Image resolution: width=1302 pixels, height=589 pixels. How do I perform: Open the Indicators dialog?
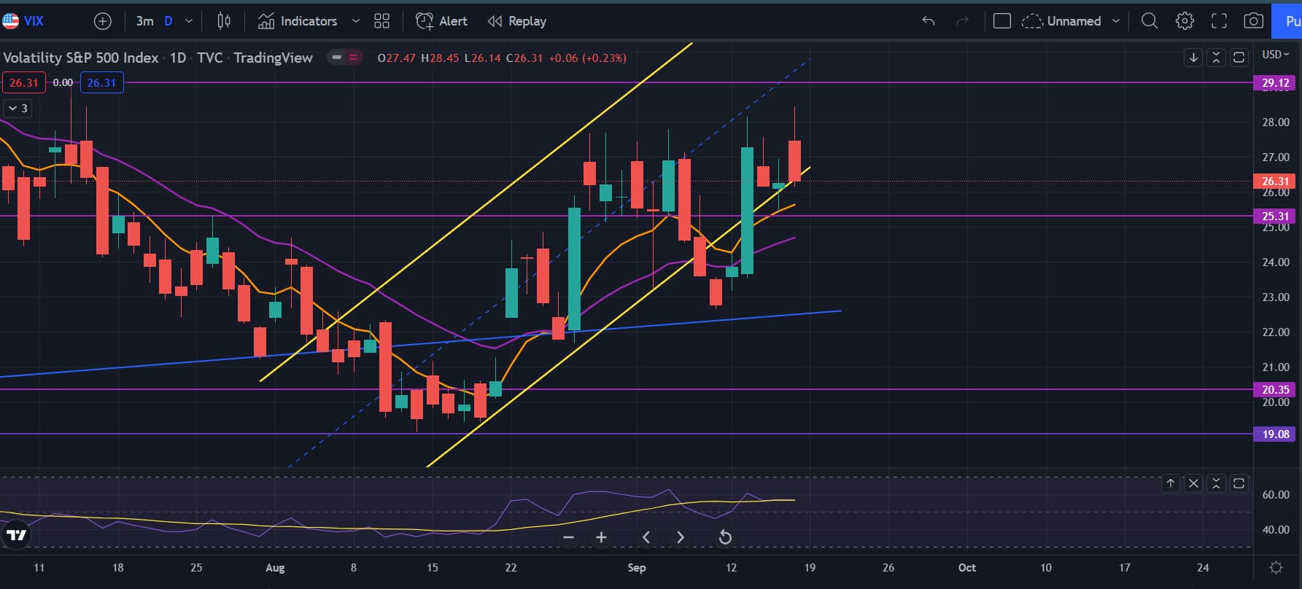pyautogui.click(x=298, y=21)
